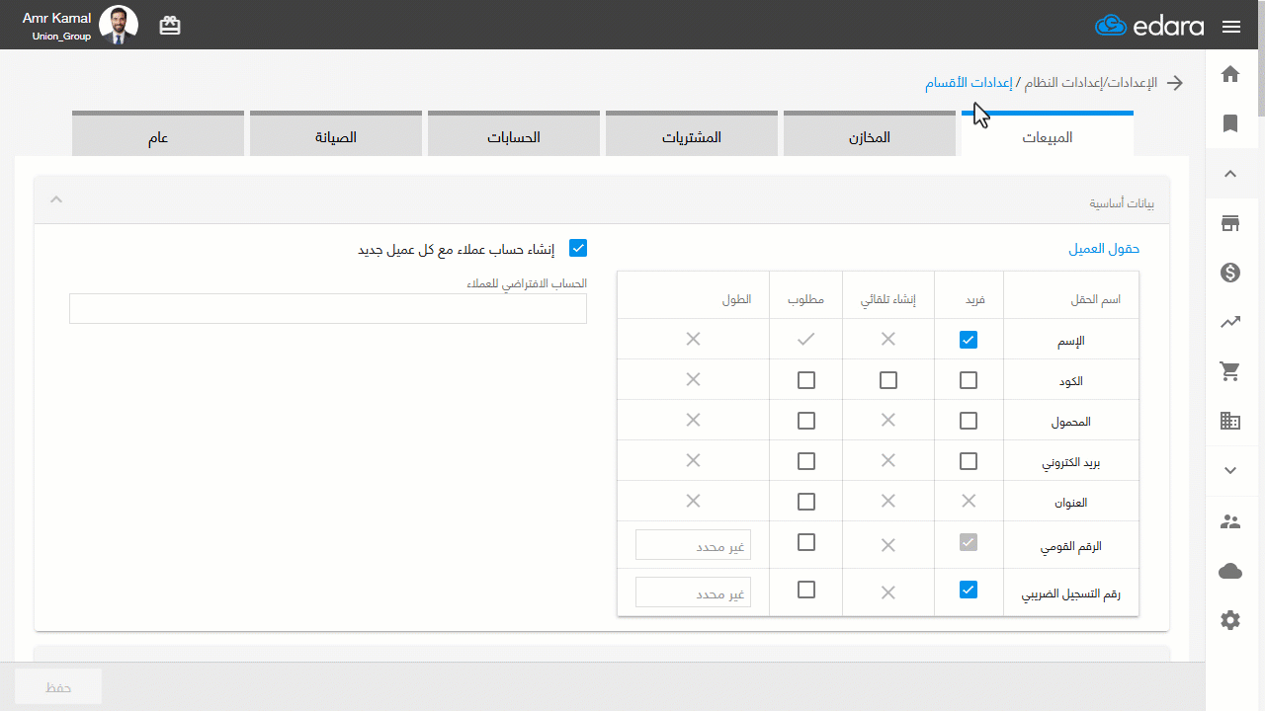Open the trending chart icon in sidebar
Viewport: 1265px width, 711px height.
(1230, 322)
